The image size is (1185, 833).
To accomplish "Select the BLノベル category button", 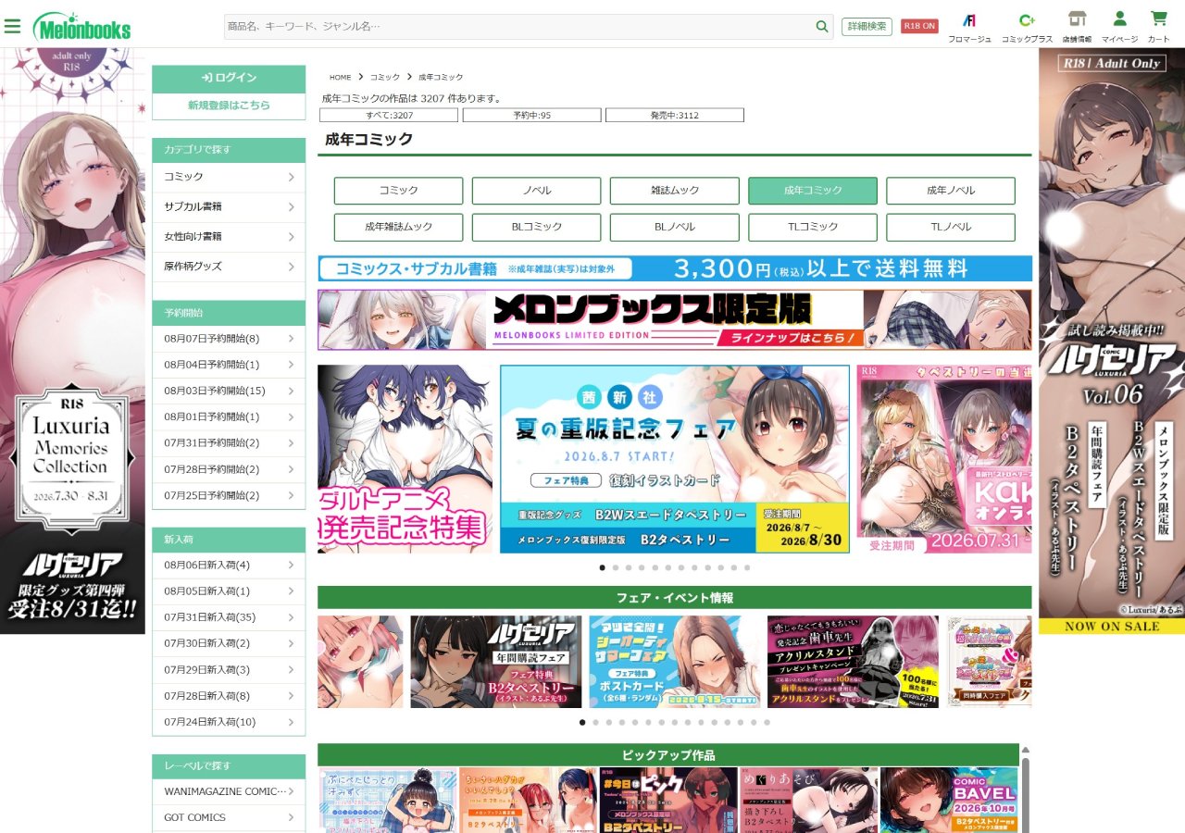I will coord(674,227).
